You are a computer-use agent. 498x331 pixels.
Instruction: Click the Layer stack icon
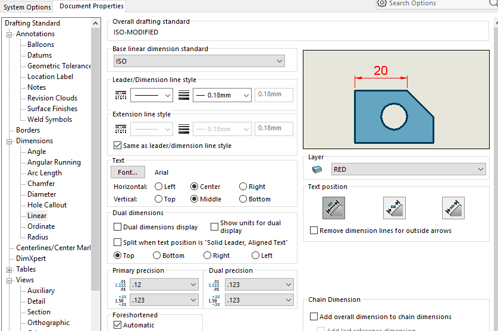[317, 169]
